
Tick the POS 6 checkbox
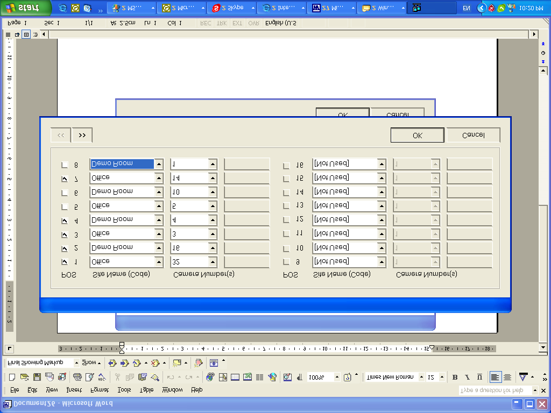pyautogui.click(x=65, y=193)
